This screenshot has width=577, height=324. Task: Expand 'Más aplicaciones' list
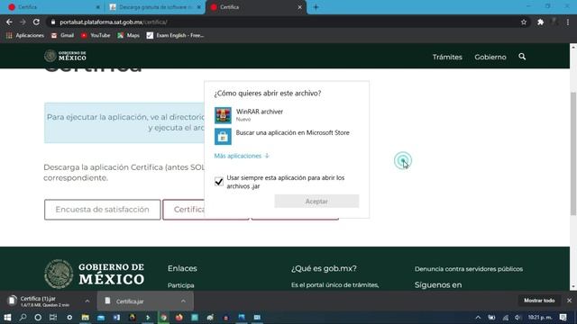click(x=242, y=156)
